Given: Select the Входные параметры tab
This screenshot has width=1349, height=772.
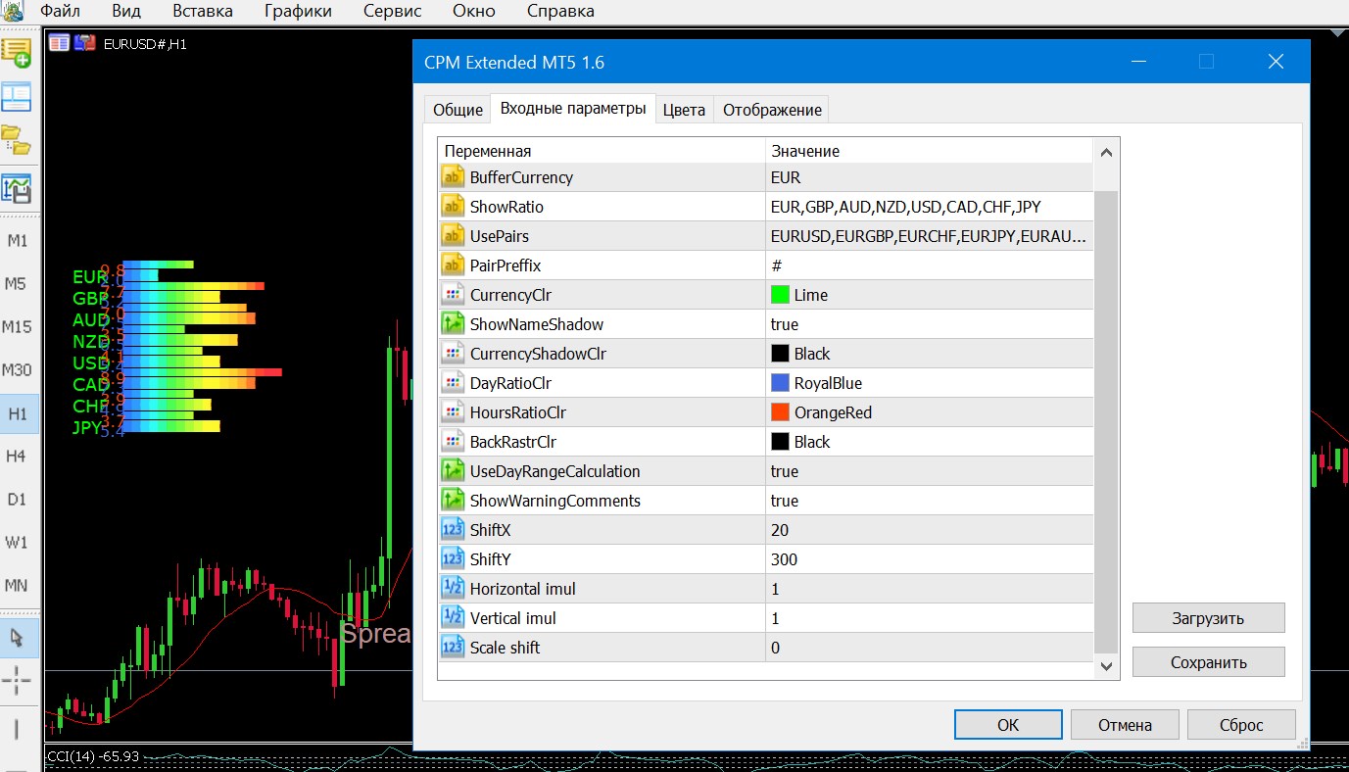Looking at the screenshot, I should click(x=573, y=109).
